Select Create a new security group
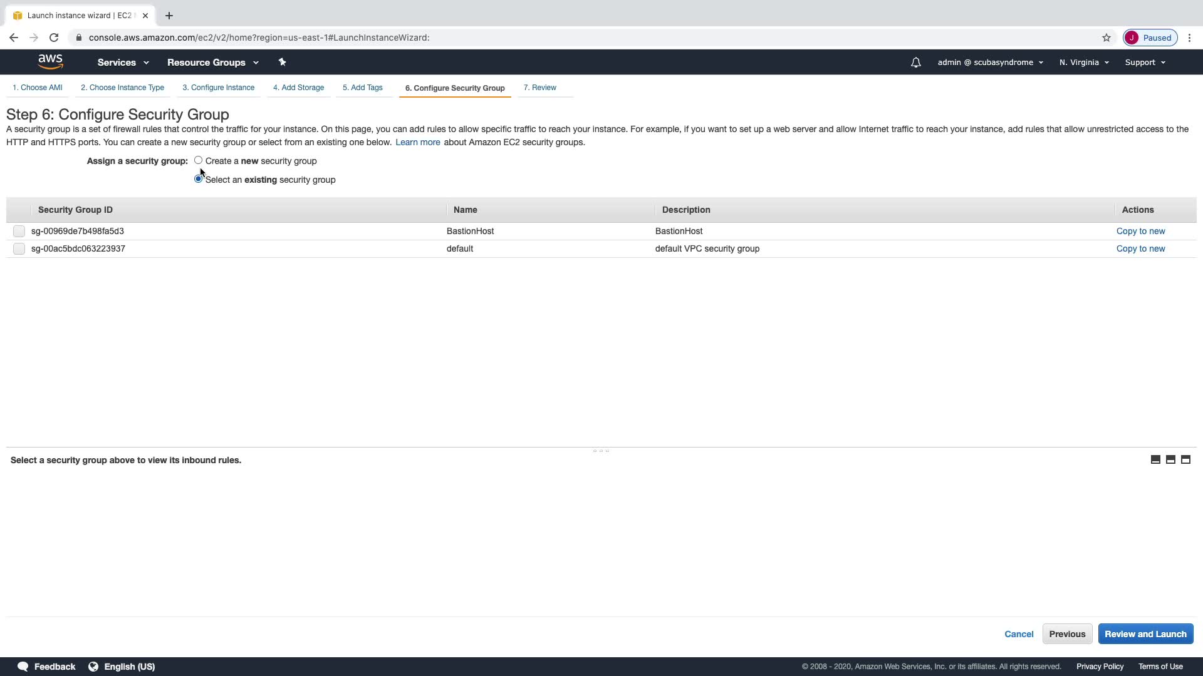The height and width of the screenshot is (676, 1203). [x=198, y=160]
